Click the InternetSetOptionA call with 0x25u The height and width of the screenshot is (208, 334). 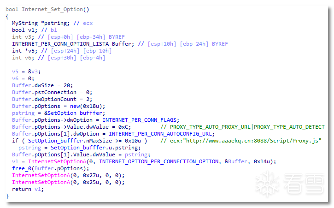click(68, 182)
